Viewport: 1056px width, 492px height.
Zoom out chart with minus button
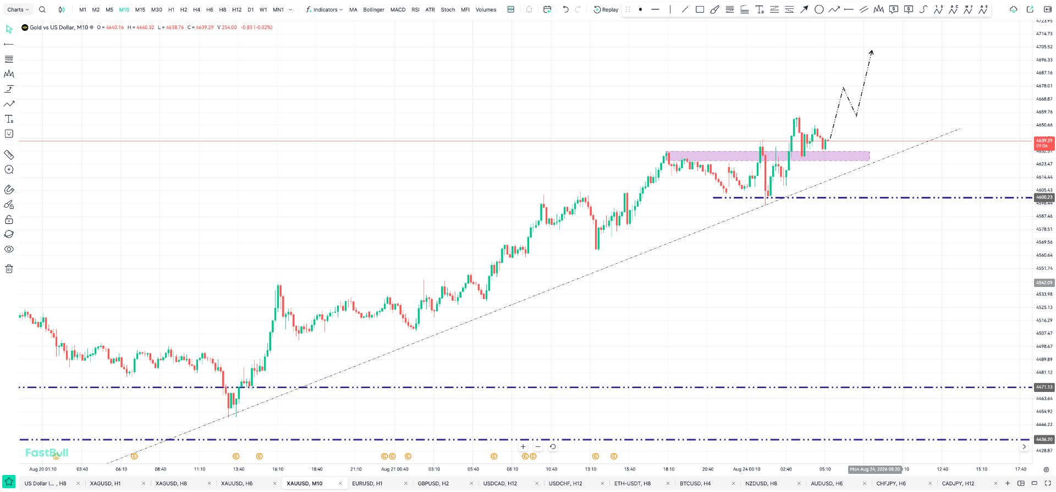[x=538, y=447]
